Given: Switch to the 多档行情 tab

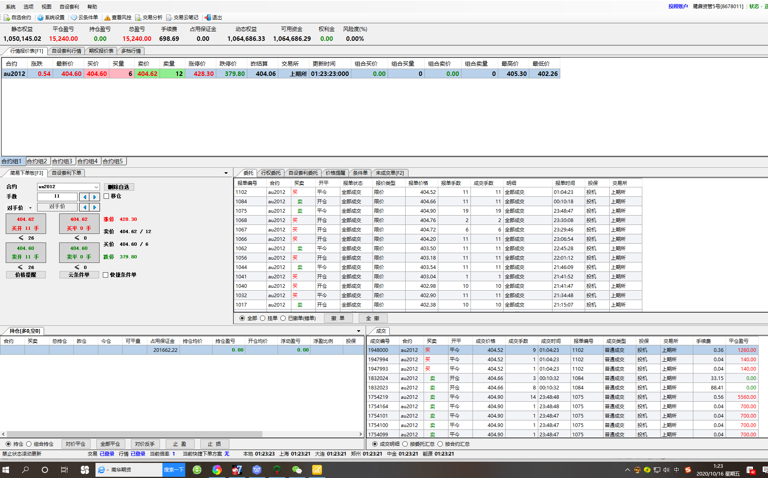Looking at the screenshot, I should [131, 51].
